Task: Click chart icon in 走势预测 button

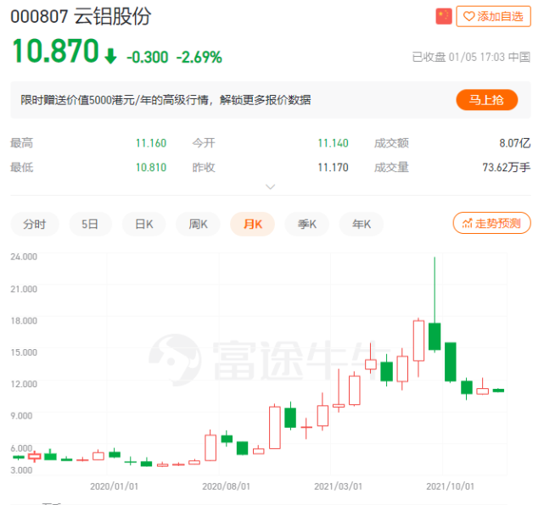Action: click(467, 224)
